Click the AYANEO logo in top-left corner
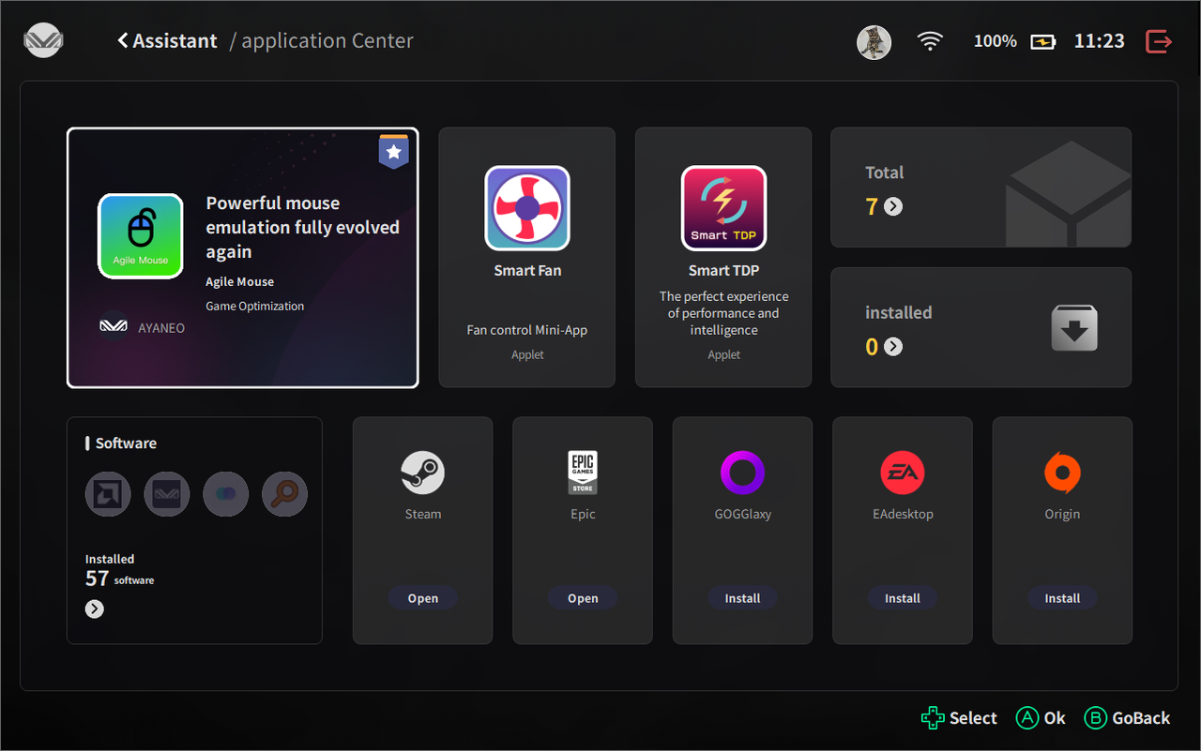 pyautogui.click(x=43, y=41)
